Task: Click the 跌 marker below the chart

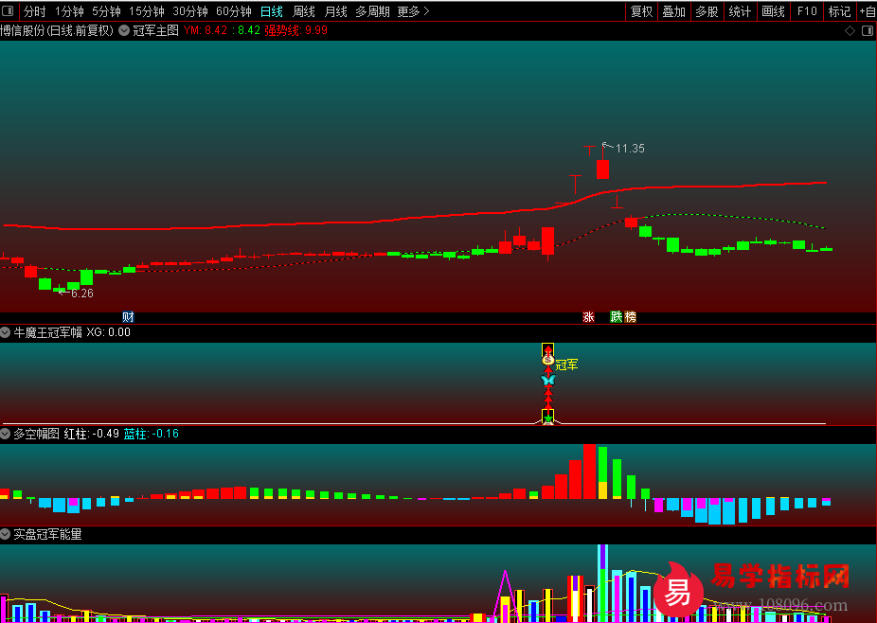Action: (x=616, y=317)
